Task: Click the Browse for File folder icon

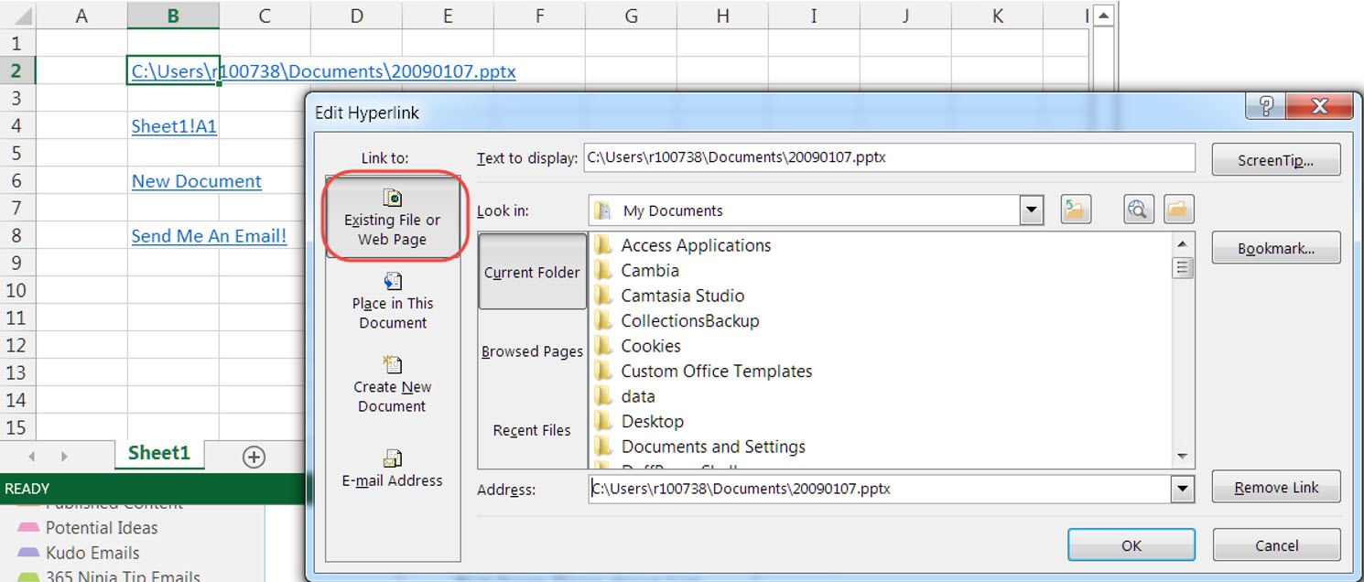Action: pyautogui.click(x=1179, y=210)
